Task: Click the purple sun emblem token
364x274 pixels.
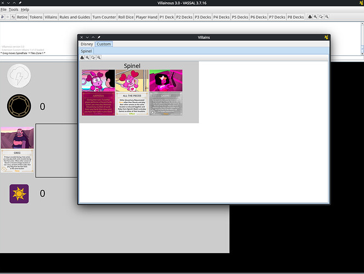Action: click(x=19, y=193)
